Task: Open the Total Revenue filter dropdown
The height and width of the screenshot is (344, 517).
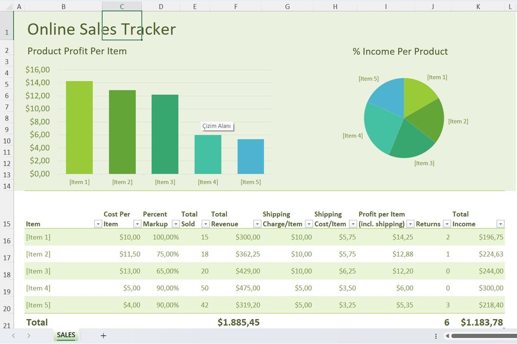Action: pyautogui.click(x=257, y=224)
